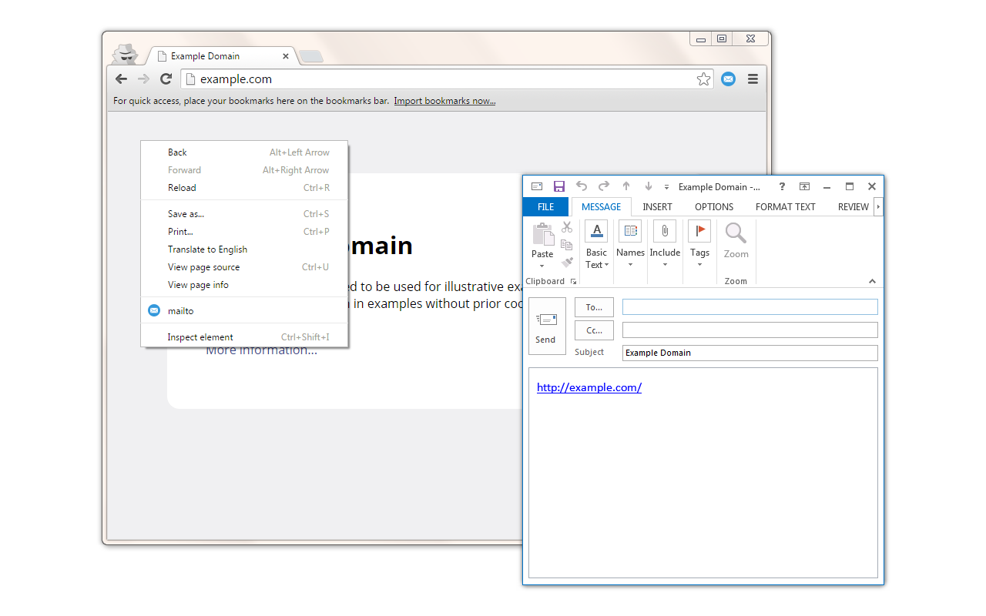Click the Format Painter brush icon
Screen dimensions: 986x616
click(x=567, y=263)
